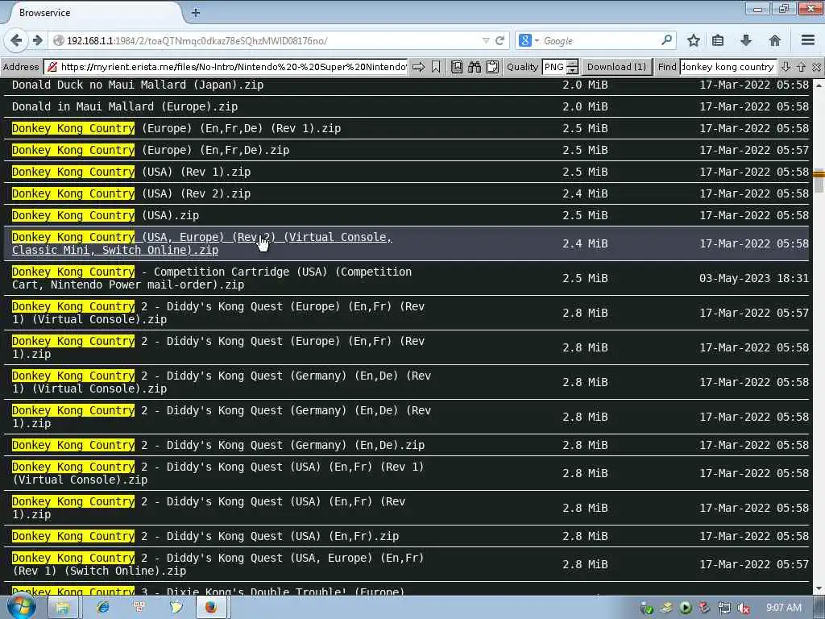This screenshot has height=619, width=825.
Task: Find previous match with up arrow
Action: [x=802, y=67]
